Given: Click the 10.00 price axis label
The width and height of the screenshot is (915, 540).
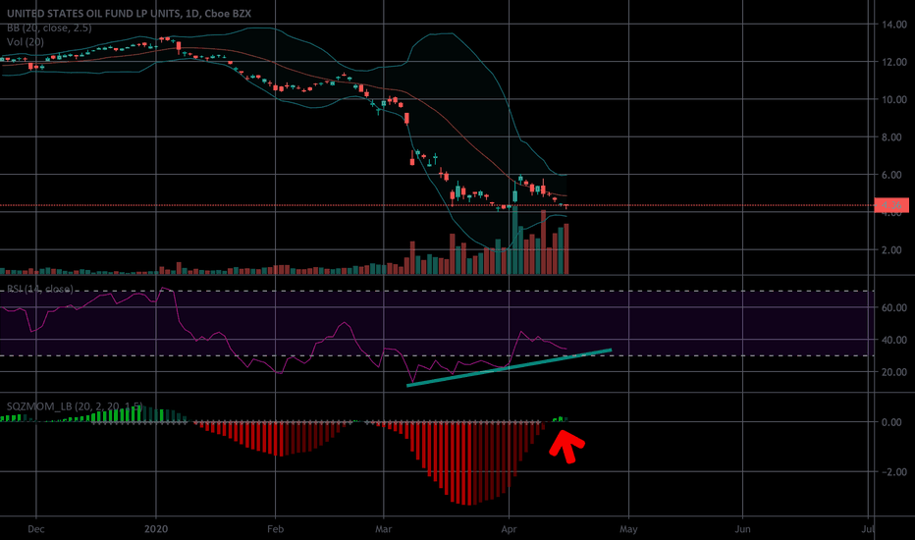Looking at the screenshot, I should coord(894,100).
